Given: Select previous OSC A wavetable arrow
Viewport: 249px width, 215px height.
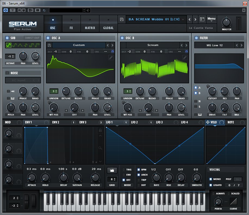Looking at the screenshot, I should 108,45.
